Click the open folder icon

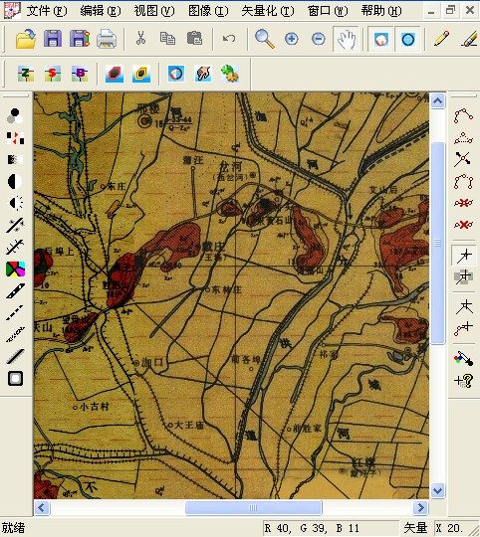click(x=26, y=39)
